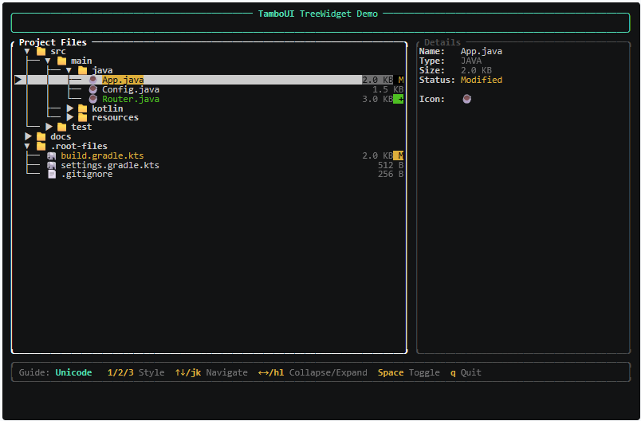
Task: Click the selection pointer arrow beside App.java row
Action: (18, 80)
